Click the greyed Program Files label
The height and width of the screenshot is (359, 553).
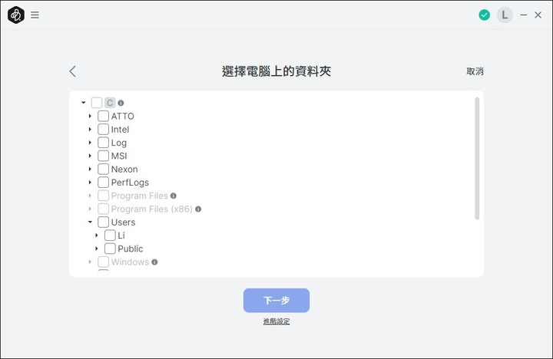click(x=139, y=196)
